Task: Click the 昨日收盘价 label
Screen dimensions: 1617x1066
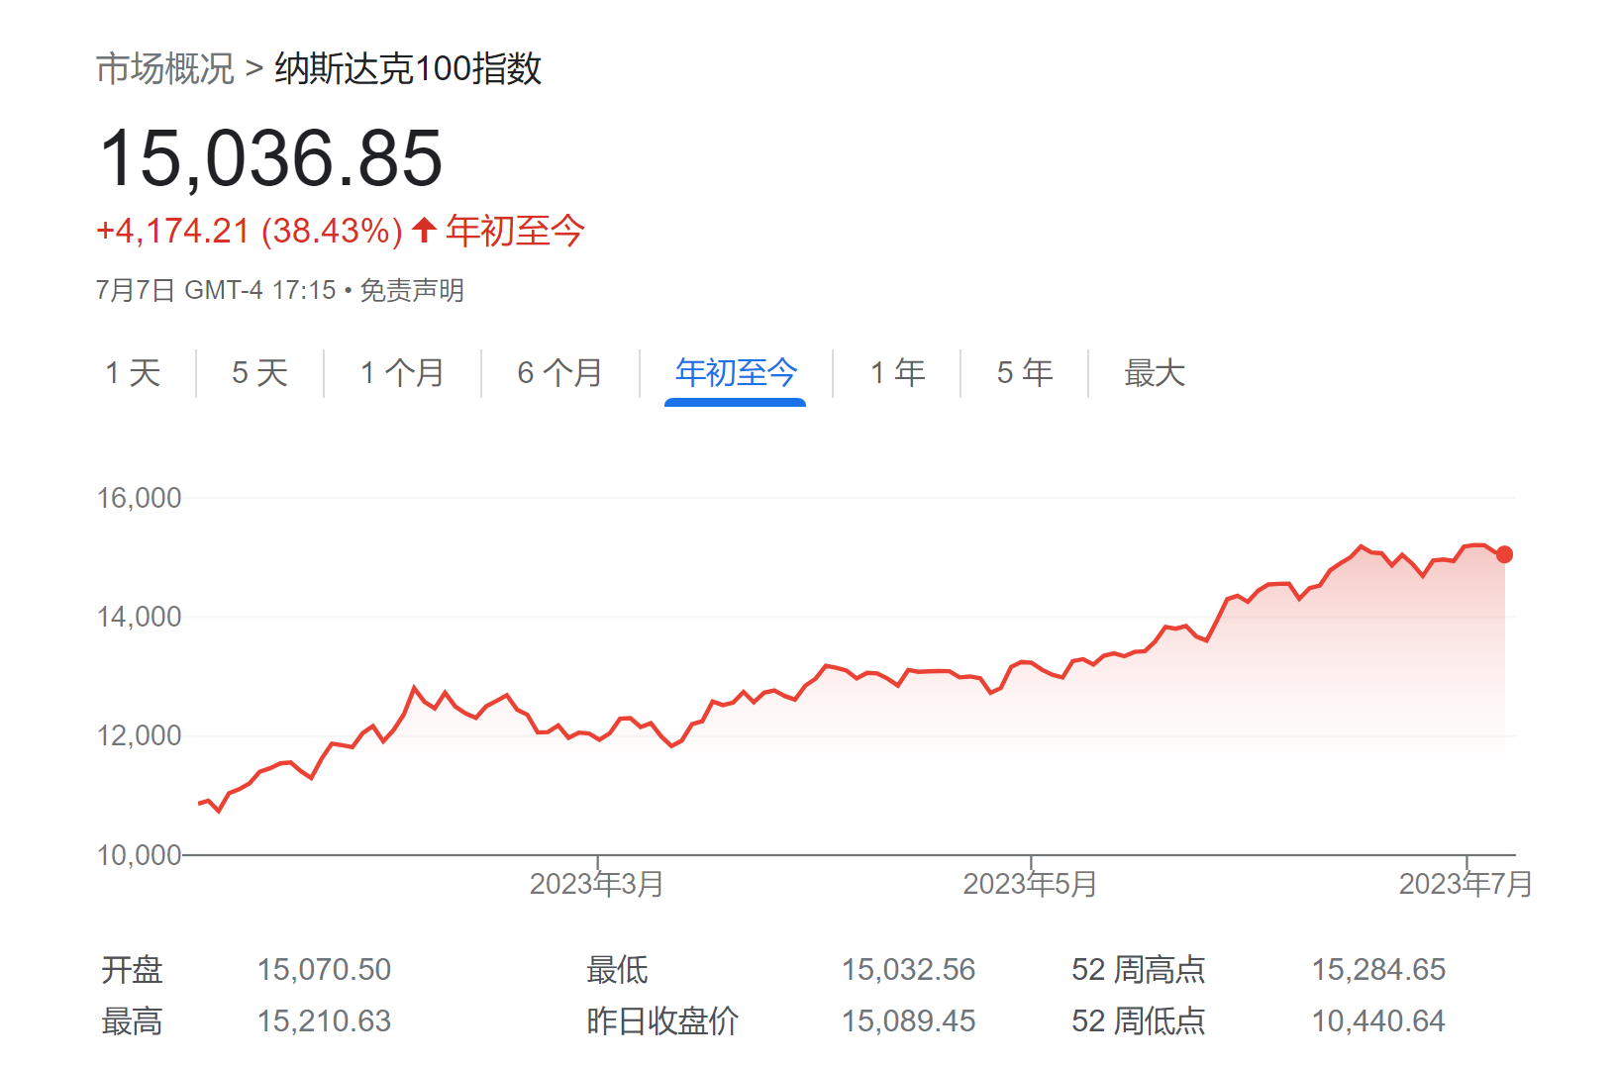Action: (x=662, y=1020)
